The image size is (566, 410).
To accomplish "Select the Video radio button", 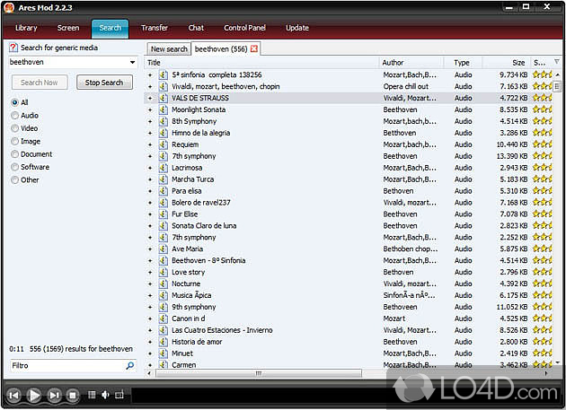I will [14, 128].
